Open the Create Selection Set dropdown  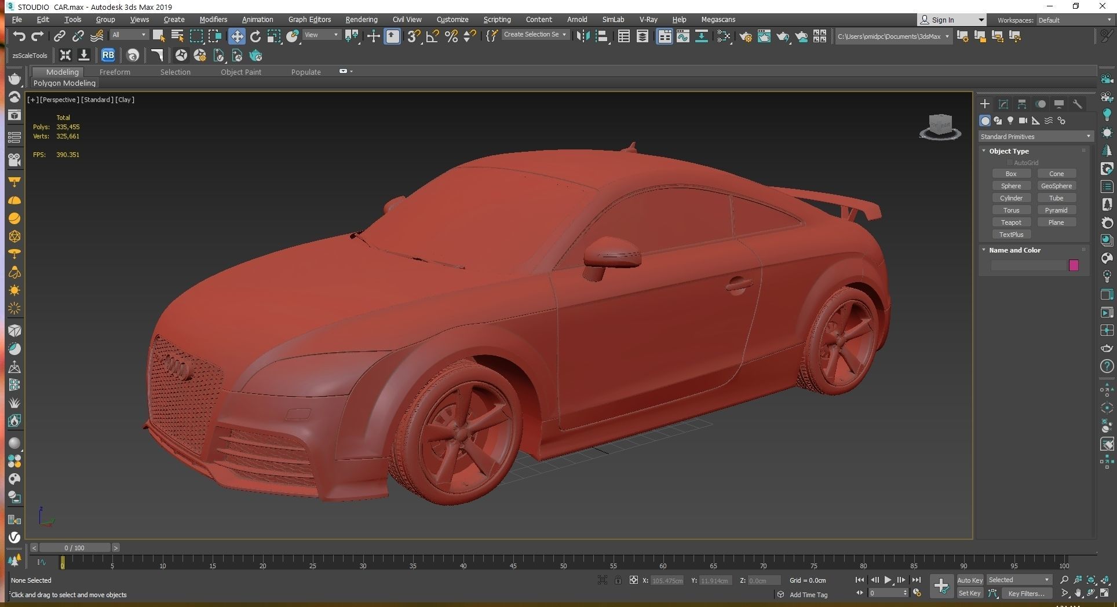[535, 35]
